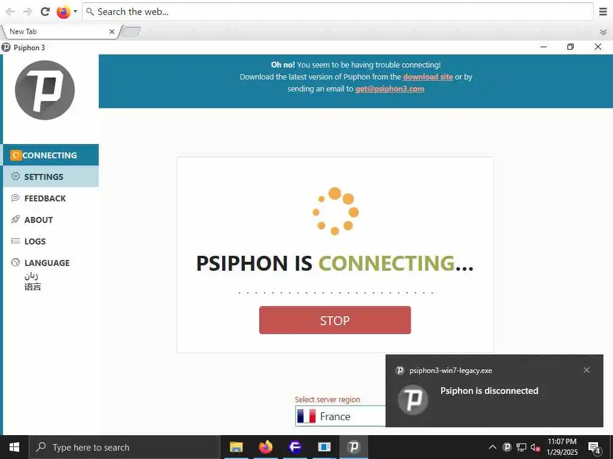Open the server region dropdown showing France
The image size is (613, 459).
[x=340, y=416]
